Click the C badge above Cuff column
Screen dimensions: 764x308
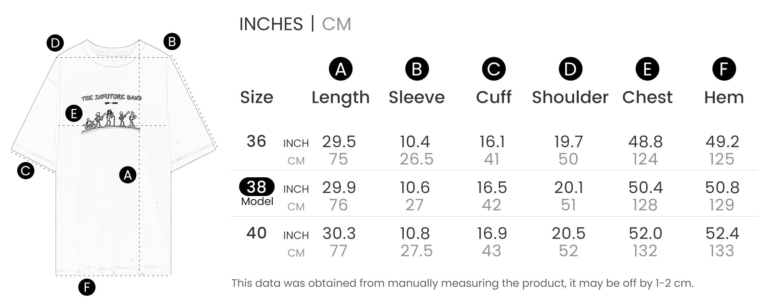[494, 69]
